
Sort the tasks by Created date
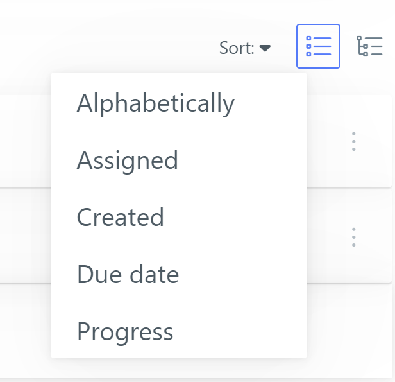click(x=121, y=218)
